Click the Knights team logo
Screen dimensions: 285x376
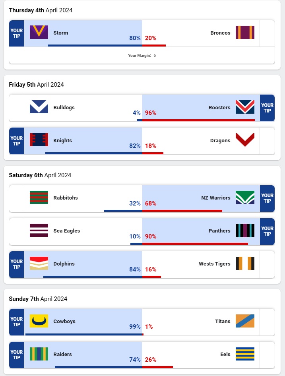pyautogui.click(x=39, y=140)
